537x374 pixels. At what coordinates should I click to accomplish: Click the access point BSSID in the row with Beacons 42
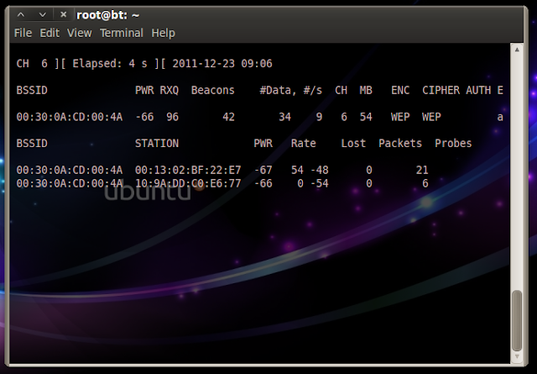(69, 117)
